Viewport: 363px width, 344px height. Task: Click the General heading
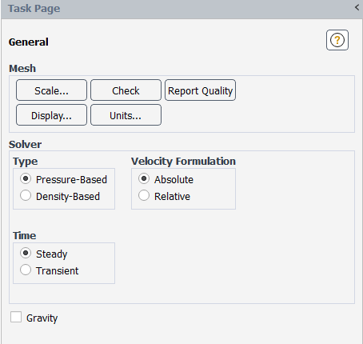click(29, 42)
